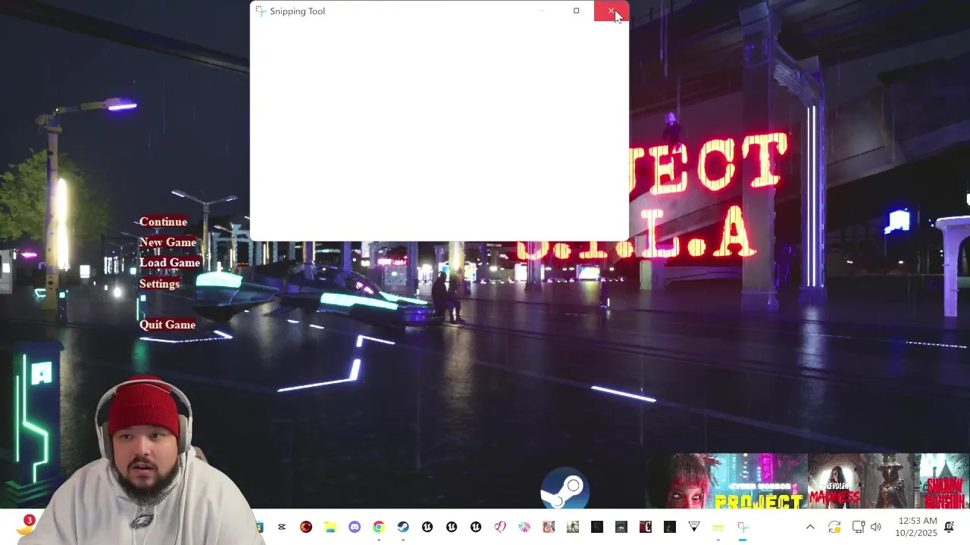Click the large Steam logo overlay
This screenshot has height=545, width=970.
point(565,489)
